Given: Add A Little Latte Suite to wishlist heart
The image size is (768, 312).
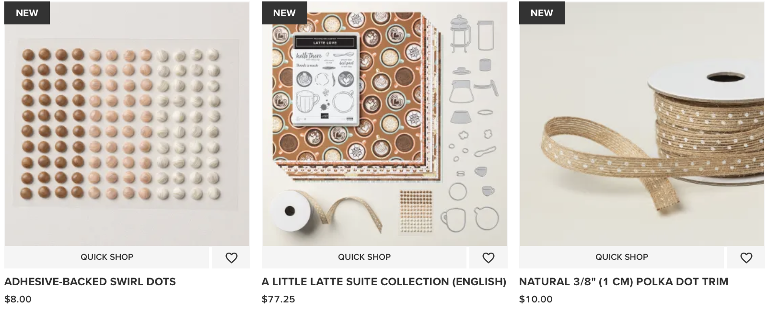Looking at the screenshot, I should [488, 258].
